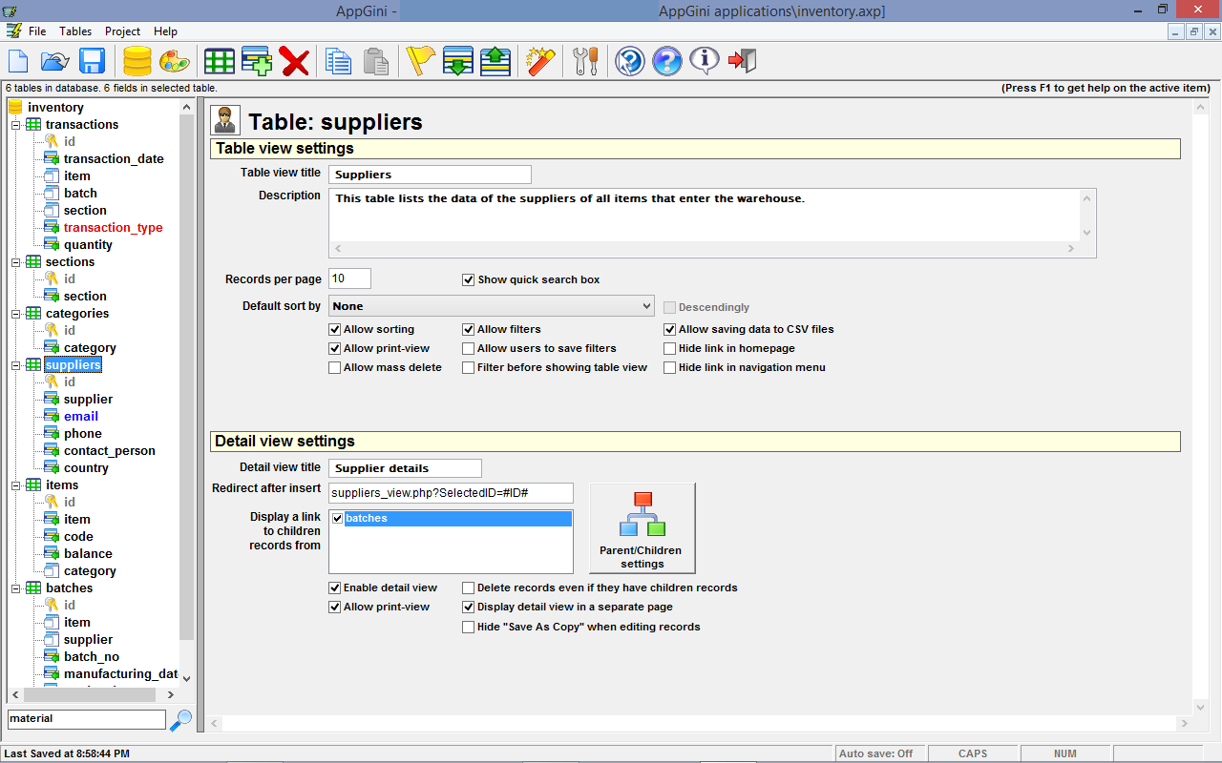Click the Redirect after insert field
This screenshot has width=1222, height=763.
[451, 493]
